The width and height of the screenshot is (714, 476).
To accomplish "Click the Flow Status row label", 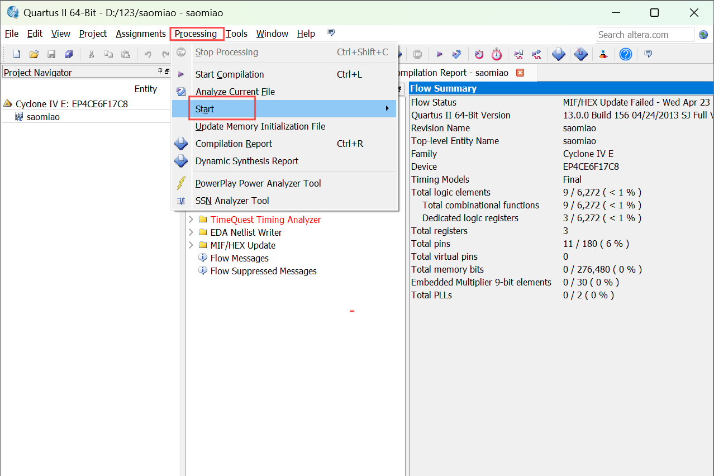I will [x=434, y=102].
